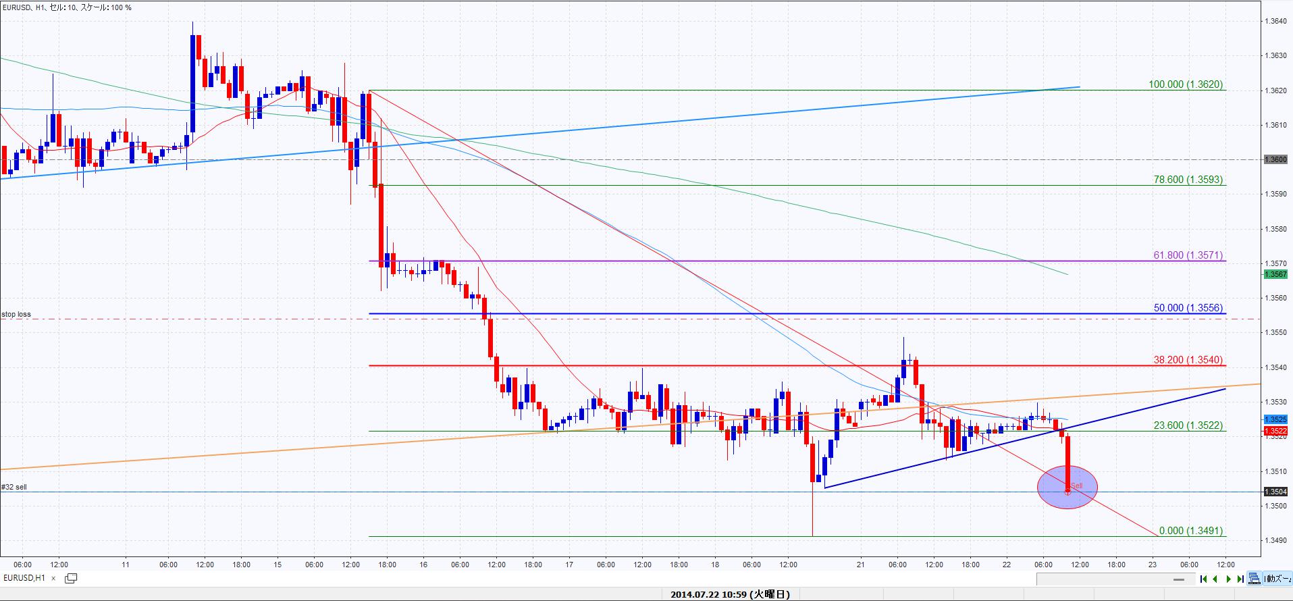Select the stop loss line label

tap(16, 314)
